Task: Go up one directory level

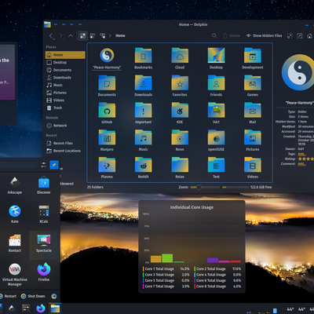Action: 71,36
